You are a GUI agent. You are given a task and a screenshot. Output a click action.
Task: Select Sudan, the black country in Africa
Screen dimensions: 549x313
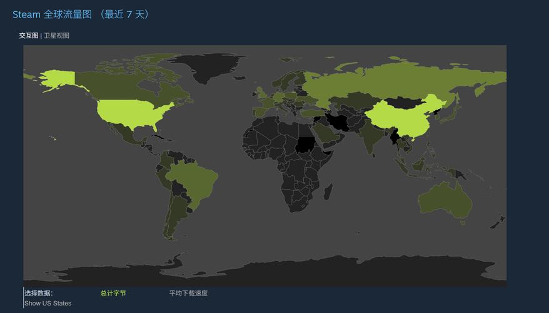[306, 145]
